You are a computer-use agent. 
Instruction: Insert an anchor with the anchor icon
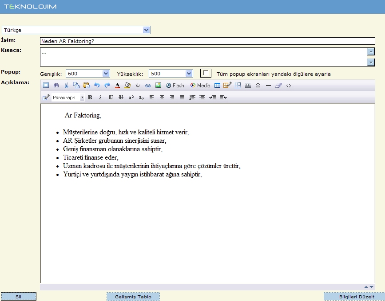[x=138, y=85]
